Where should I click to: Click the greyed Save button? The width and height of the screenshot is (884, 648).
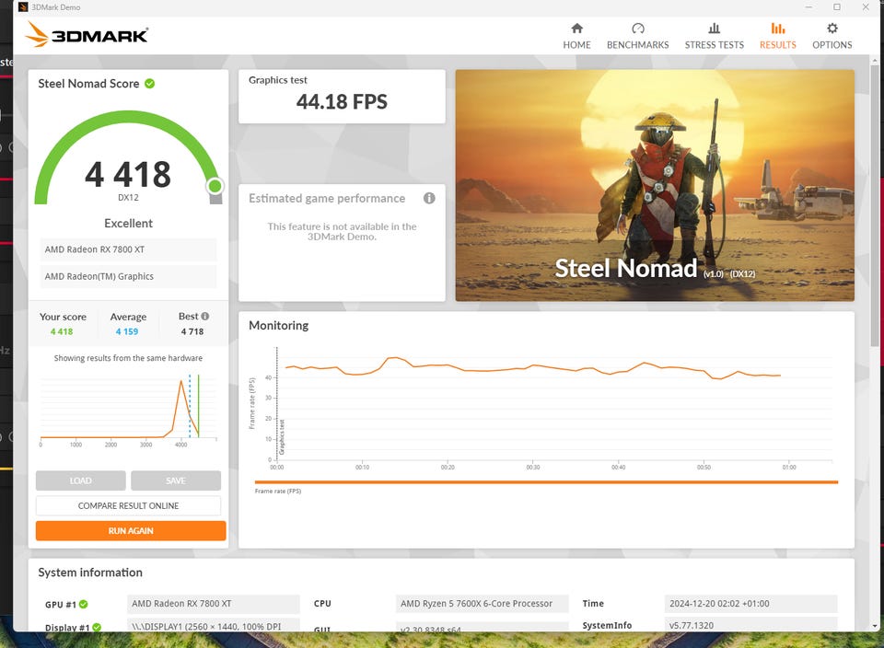click(176, 480)
